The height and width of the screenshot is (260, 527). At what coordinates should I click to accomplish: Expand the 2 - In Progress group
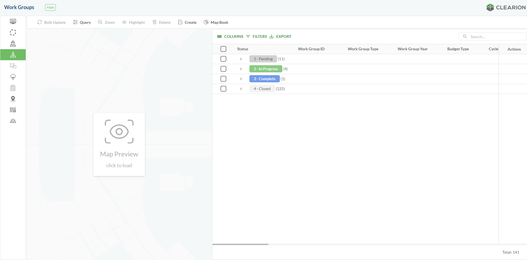(241, 69)
